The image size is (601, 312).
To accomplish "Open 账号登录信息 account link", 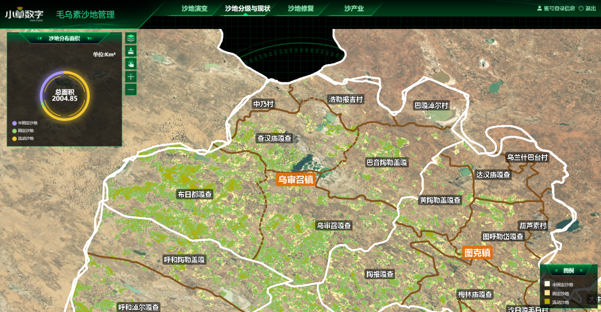I will [559, 8].
